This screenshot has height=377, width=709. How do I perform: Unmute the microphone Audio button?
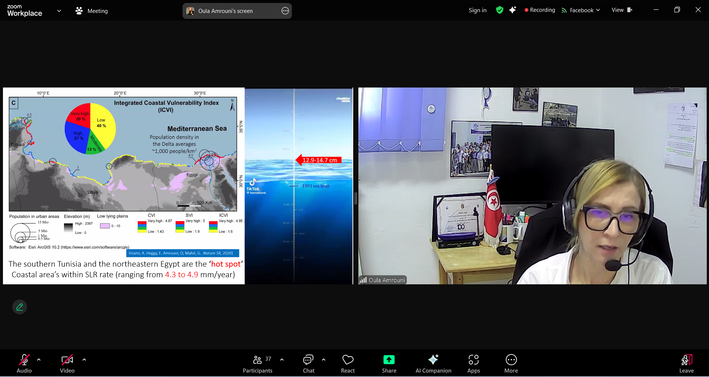24,364
